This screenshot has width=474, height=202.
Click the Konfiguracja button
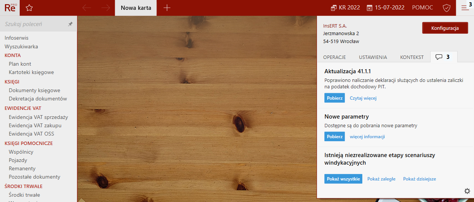click(445, 28)
